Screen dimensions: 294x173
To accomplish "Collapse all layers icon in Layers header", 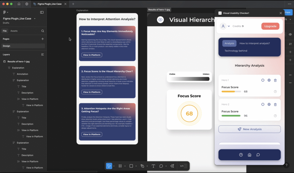I will (x=42, y=54).
